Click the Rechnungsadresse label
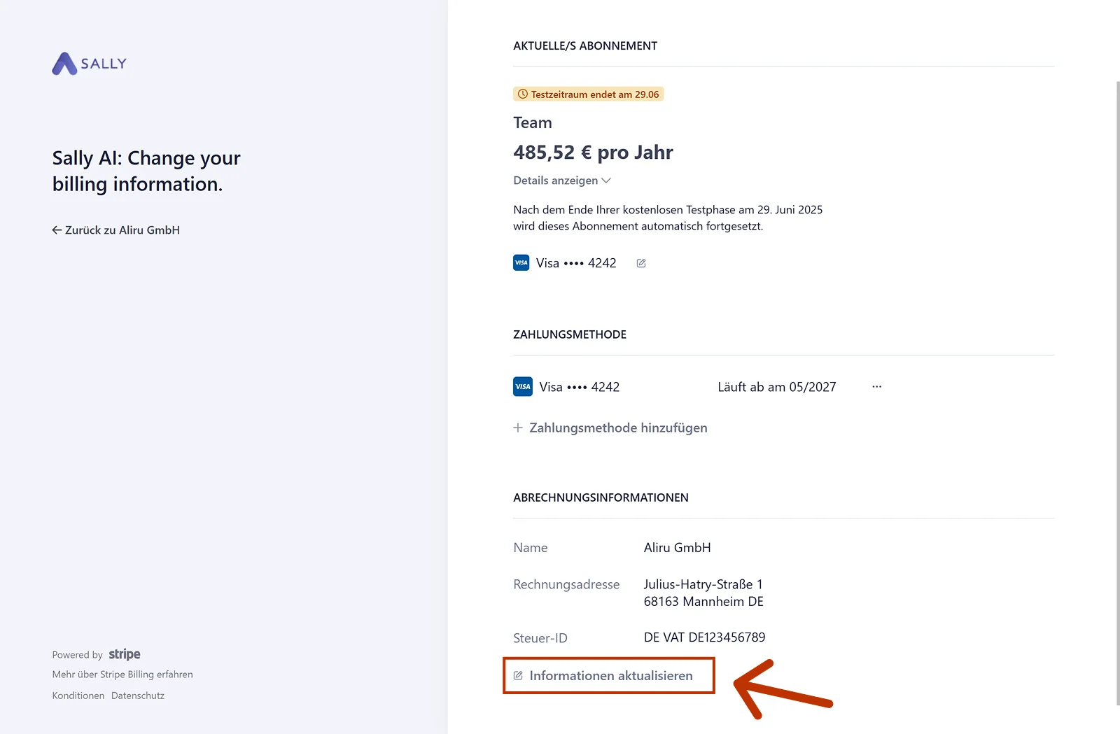The height and width of the screenshot is (734, 1120). coord(566,584)
